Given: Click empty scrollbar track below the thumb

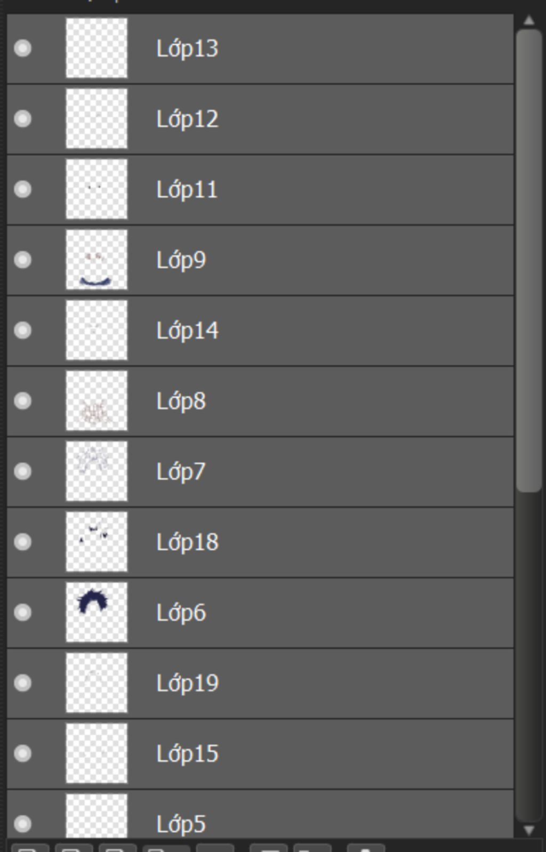Looking at the screenshot, I should (x=529, y=656).
